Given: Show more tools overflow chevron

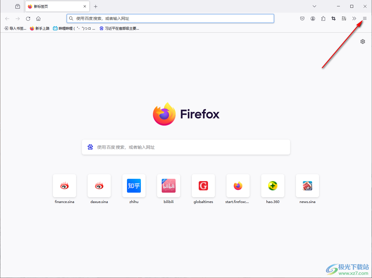Looking at the screenshot, I should point(354,18).
